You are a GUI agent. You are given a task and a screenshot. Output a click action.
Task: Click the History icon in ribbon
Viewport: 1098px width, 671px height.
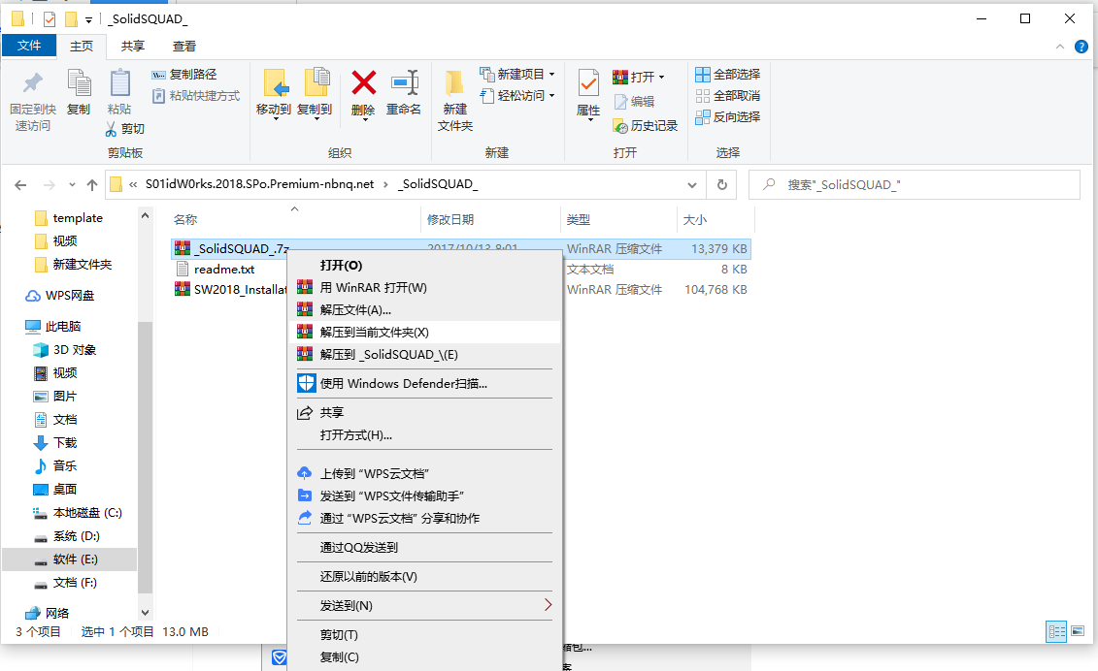620,126
